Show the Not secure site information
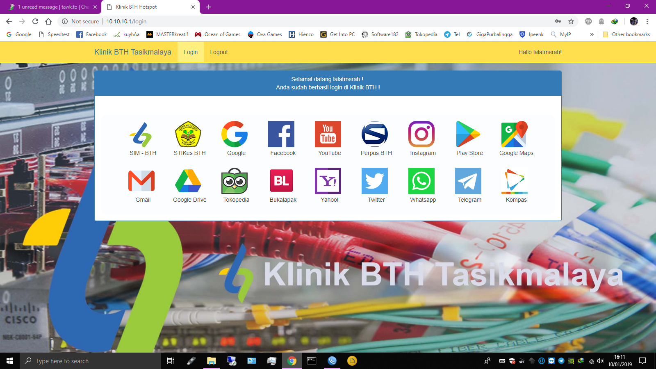The width and height of the screenshot is (656, 369). click(x=80, y=21)
